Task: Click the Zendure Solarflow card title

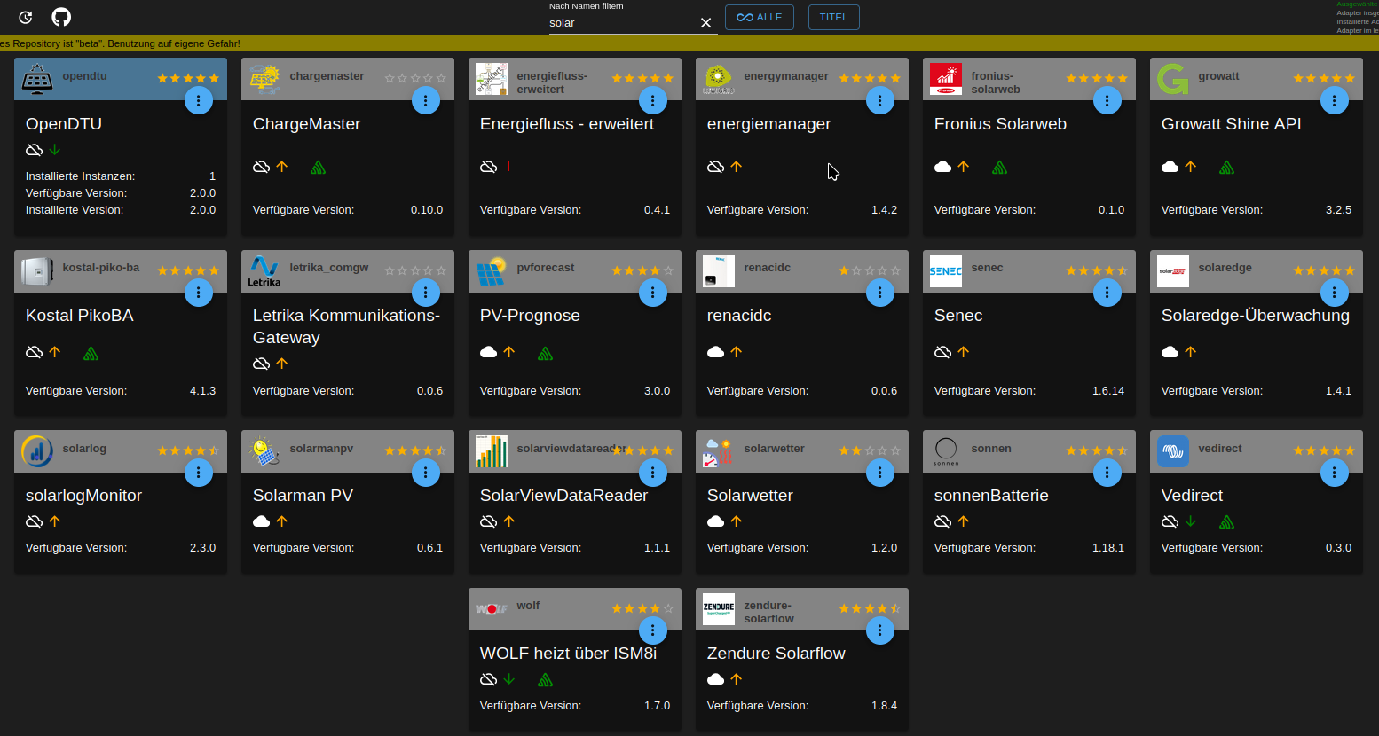Action: pos(776,654)
